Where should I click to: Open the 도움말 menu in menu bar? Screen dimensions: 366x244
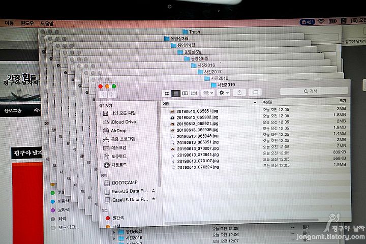47,23
